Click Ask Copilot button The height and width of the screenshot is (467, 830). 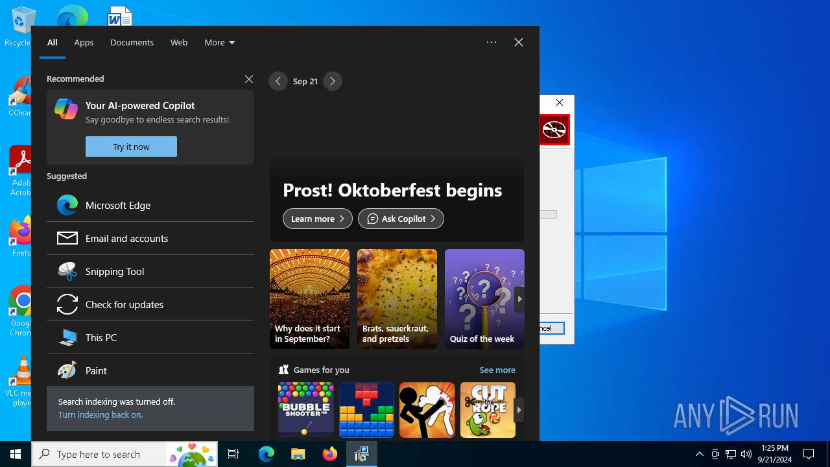(401, 219)
